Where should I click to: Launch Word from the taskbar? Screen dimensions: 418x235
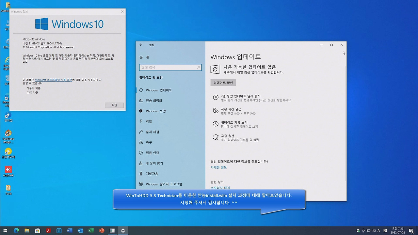[70, 230]
